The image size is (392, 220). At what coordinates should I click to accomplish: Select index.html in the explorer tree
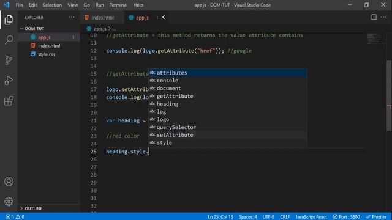[49, 46]
